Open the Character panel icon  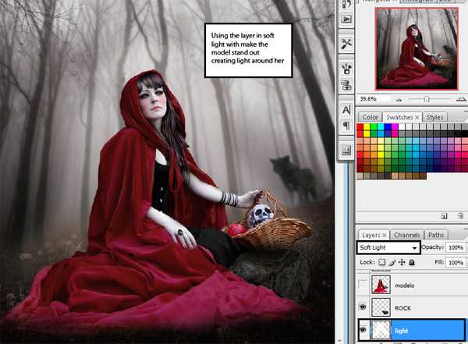pyautogui.click(x=345, y=110)
